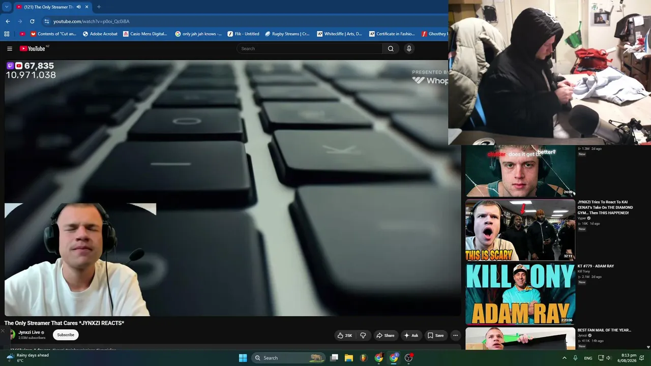This screenshot has width=651, height=366.
Task: Go back to the previous page
Action: click(8, 21)
